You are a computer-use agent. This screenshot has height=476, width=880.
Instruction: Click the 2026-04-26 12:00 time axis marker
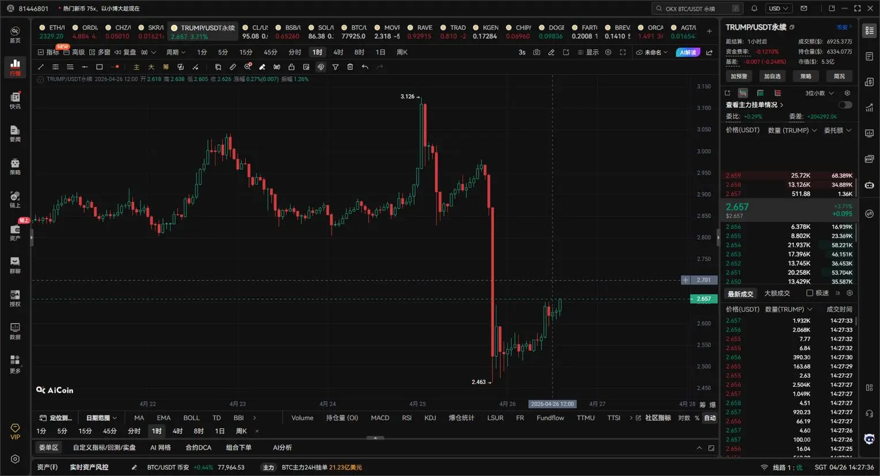click(x=553, y=404)
